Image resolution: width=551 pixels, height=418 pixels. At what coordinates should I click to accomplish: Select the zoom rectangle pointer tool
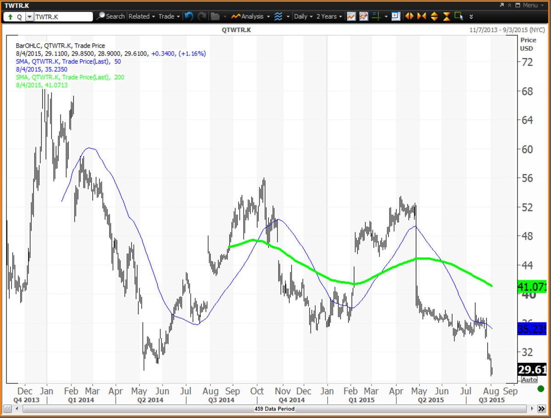(459, 16)
